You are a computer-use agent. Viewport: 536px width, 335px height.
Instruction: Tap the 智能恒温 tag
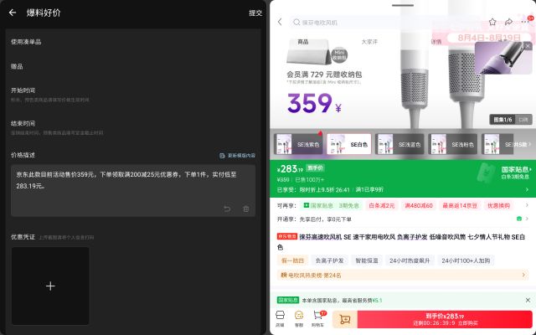click(367, 260)
